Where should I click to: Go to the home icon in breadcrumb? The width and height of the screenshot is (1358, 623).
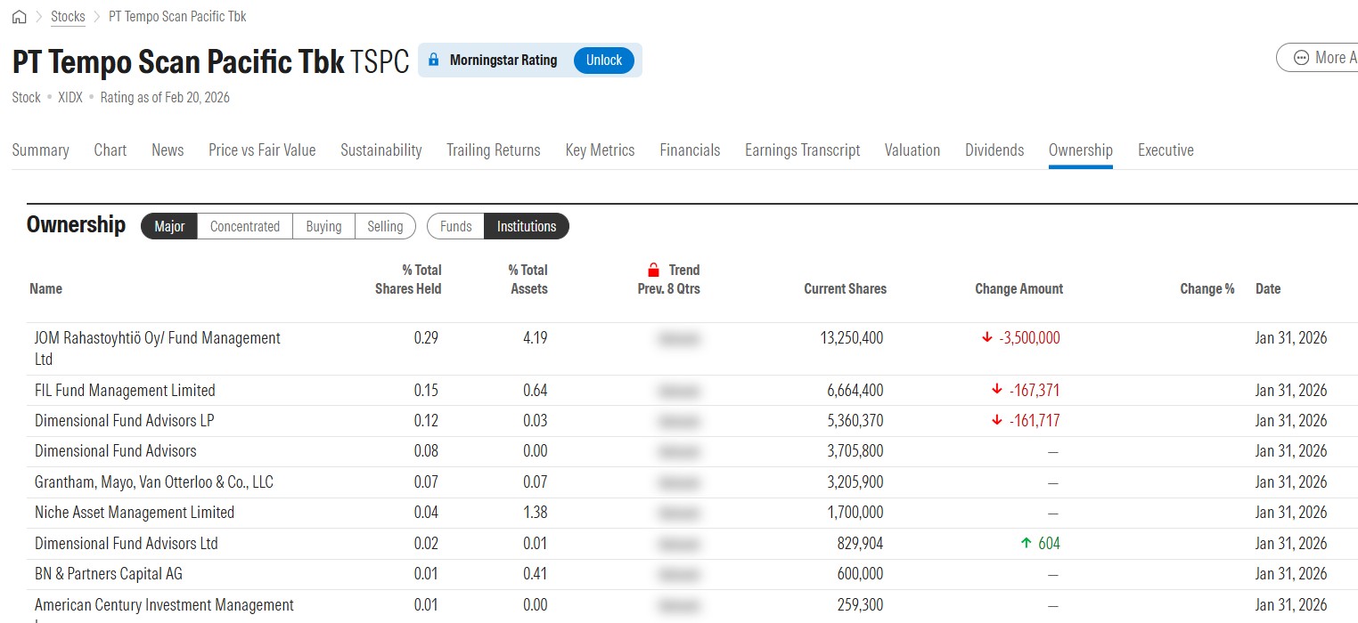[19, 17]
